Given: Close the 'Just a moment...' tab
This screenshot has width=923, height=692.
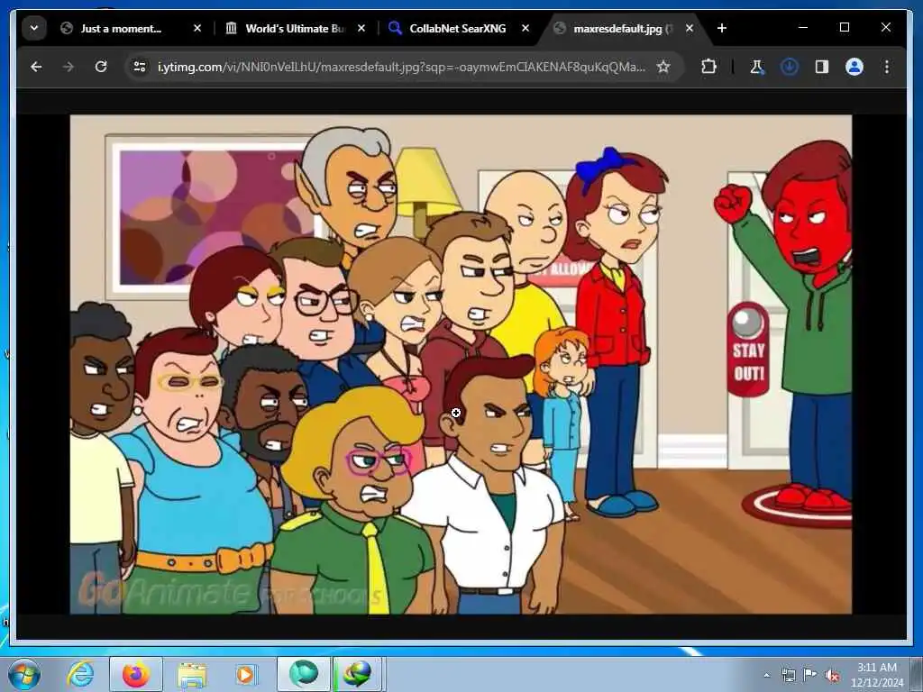Looking at the screenshot, I should 197,28.
